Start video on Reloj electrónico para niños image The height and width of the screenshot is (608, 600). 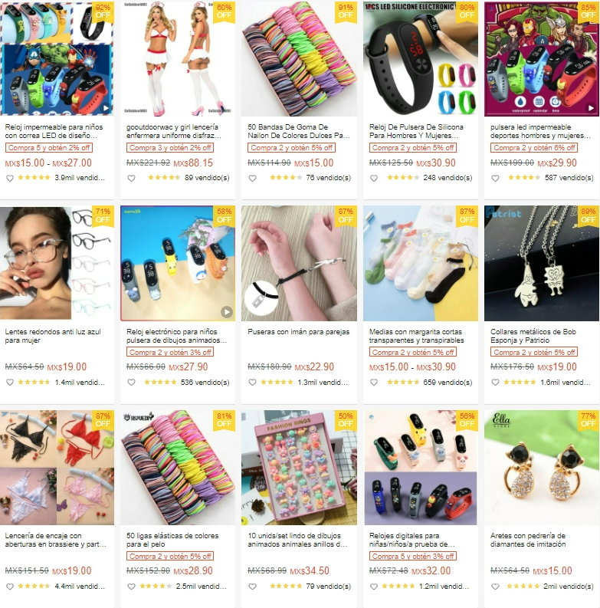tap(227, 312)
